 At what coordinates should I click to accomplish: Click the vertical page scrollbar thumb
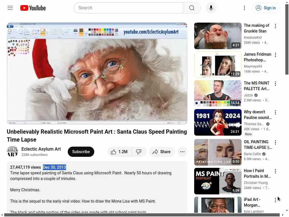point(287,40)
